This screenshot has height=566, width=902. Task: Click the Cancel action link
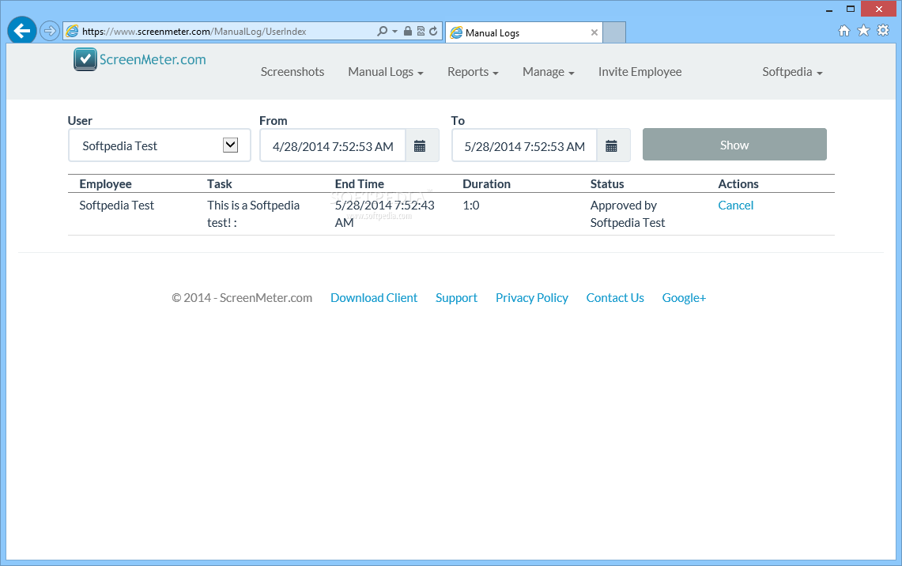735,206
